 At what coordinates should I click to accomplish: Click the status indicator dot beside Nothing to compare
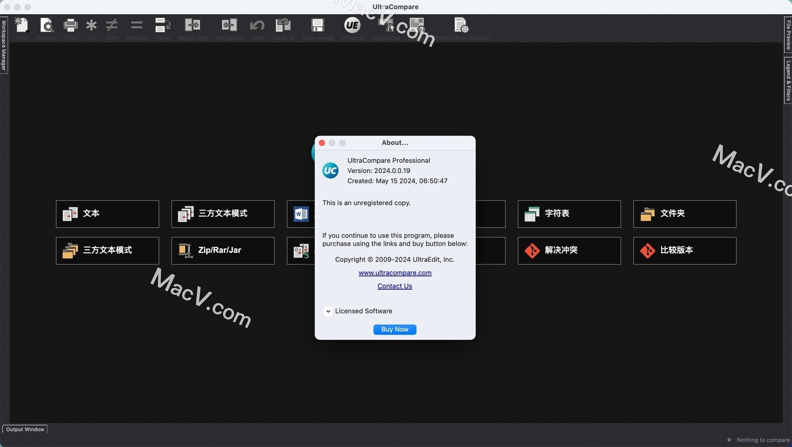(x=729, y=440)
